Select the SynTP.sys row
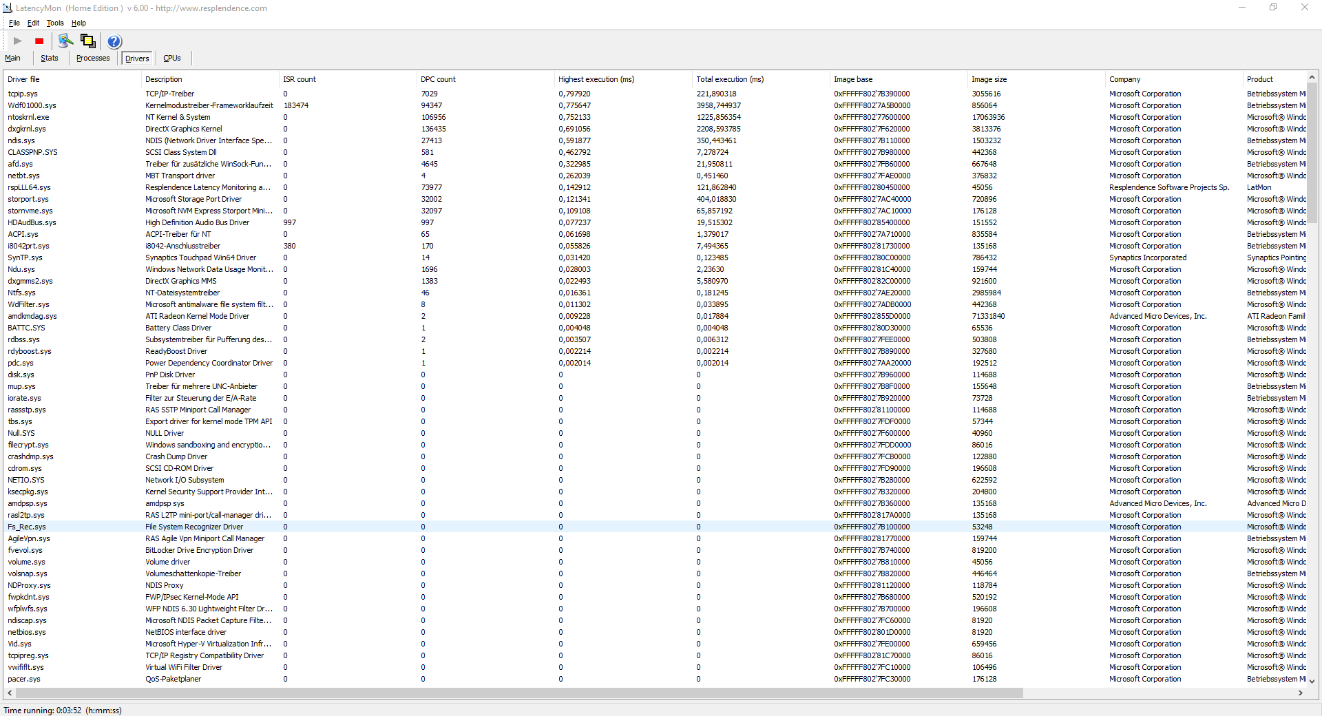 coord(655,257)
